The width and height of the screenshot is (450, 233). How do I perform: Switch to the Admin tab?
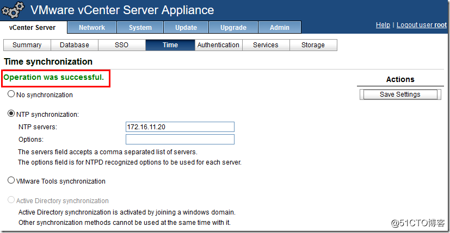[280, 28]
